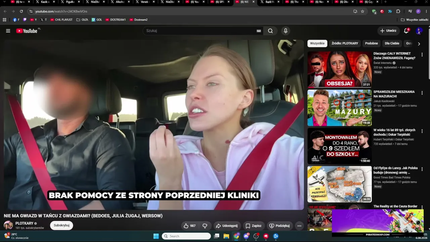
Task: Open the MAZURY video thumbnail
Action: pyautogui.click(x=339, y=108)
